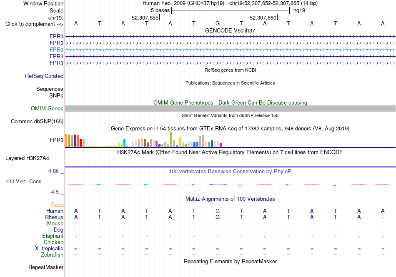Click 'Multiz Alignments of 100 Vertebrates' title
The height and width of the screenshot is (277, 396).
[x=230, y=199]
